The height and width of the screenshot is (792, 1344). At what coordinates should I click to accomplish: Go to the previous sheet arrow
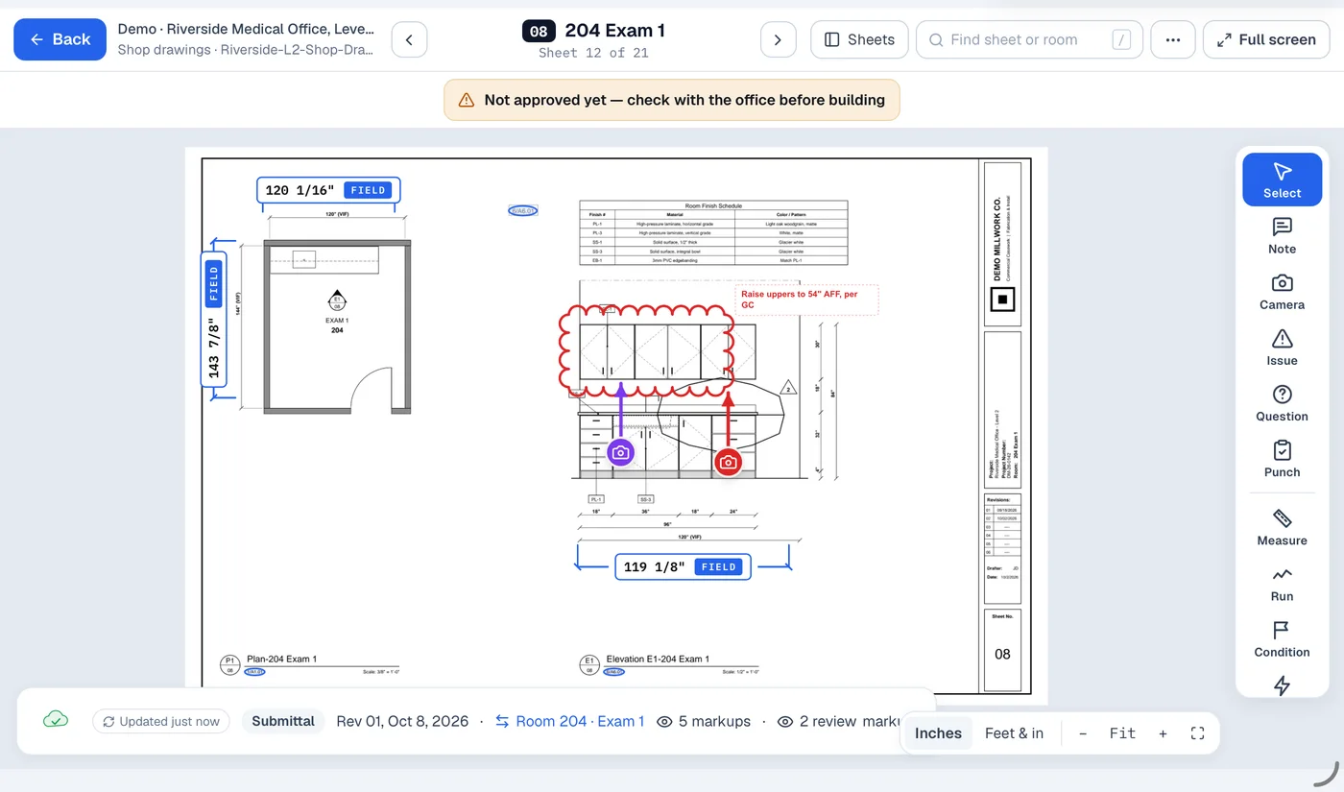(x=410, y=39)
